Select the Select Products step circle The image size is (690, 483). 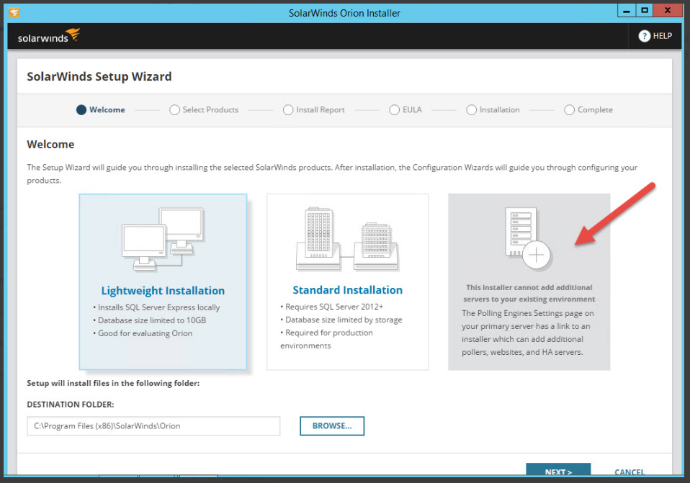(175, 110)
